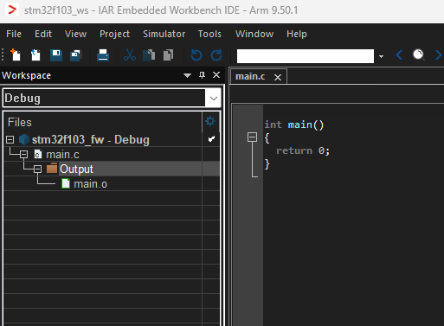Open the Simulator menu
This screenshot has width=444, height=326.
pyautogui.click(x=164, y=34)
